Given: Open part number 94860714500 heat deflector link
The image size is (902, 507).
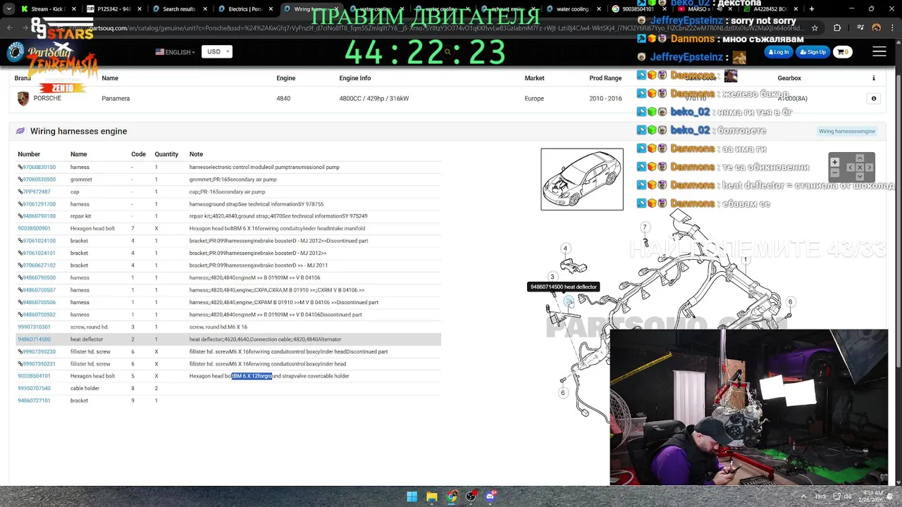Looking at the screenshot, I should [x=34, y=339].
